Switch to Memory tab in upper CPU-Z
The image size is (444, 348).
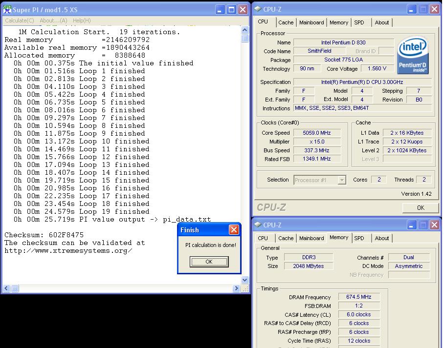tap(339, 22)
